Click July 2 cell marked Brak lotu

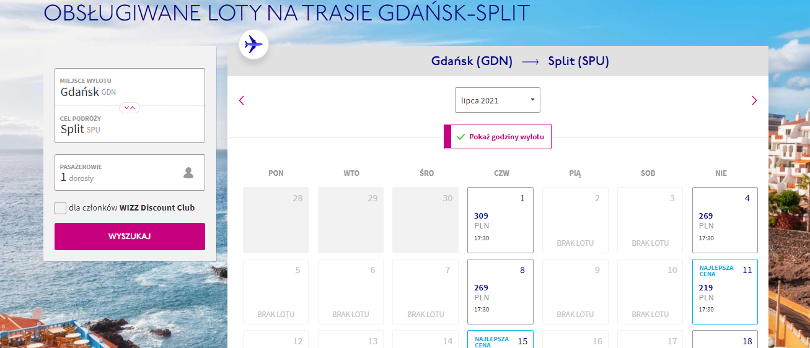(x=575, y=220)
